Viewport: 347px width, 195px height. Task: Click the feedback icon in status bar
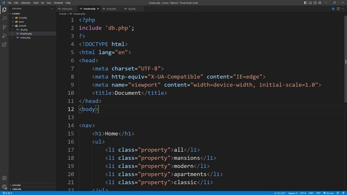point(337,193)
